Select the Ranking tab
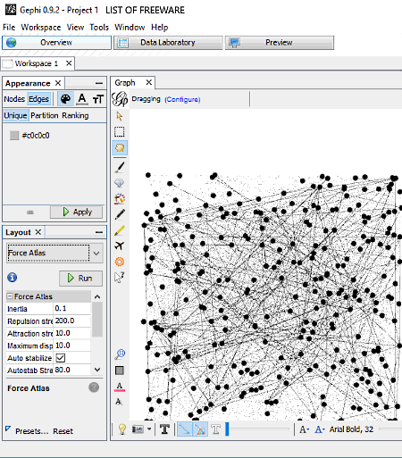 75,115
